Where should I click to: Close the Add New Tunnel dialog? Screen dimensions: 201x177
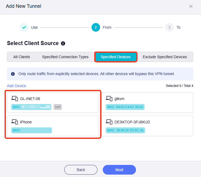[191, 6]
